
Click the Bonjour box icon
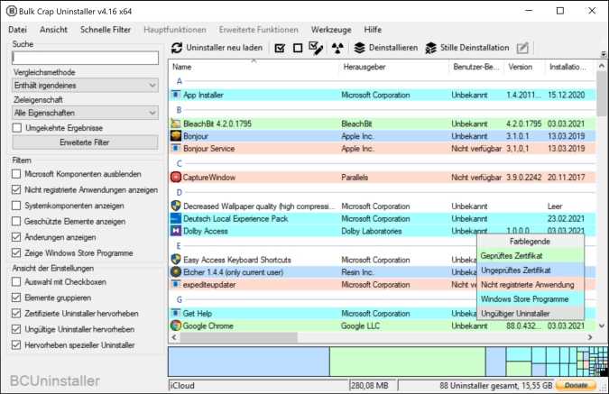[x=176, y=136]
